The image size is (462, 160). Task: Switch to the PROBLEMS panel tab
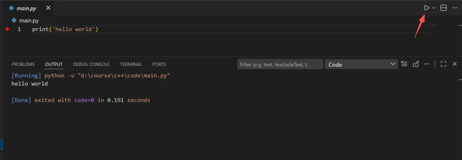click(x=23, y=64)
